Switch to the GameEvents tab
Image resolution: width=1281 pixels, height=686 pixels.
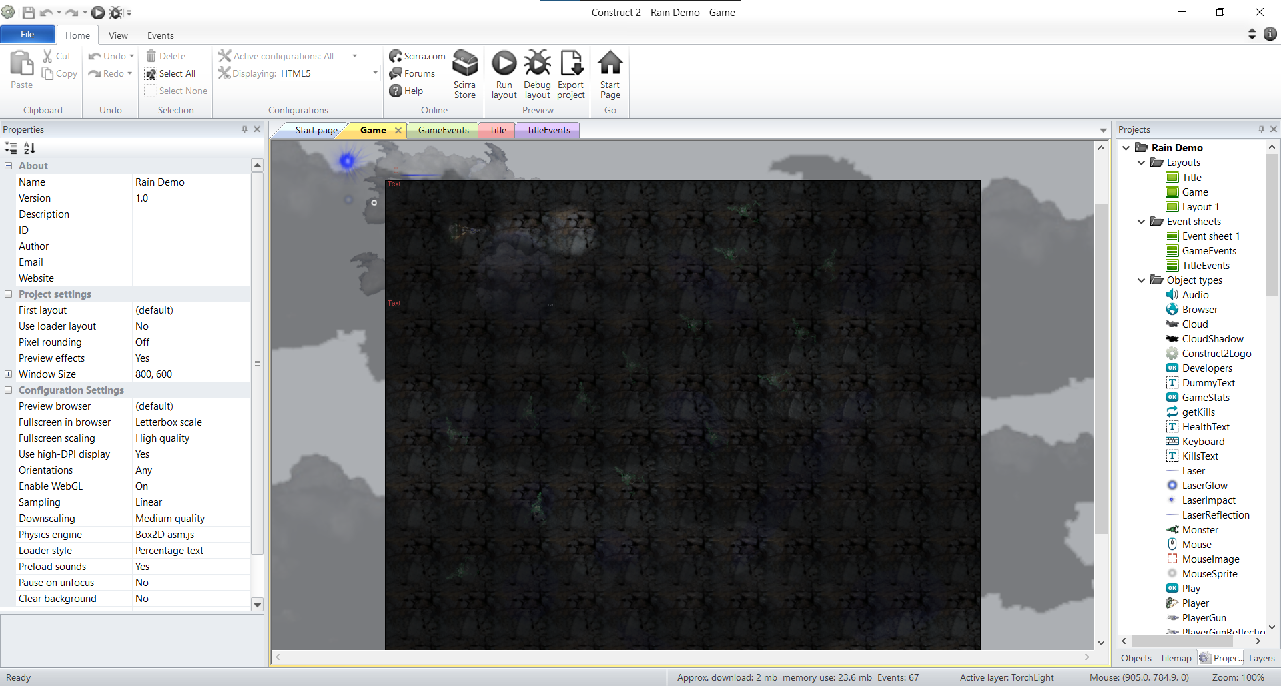click(x=443, y=131)
